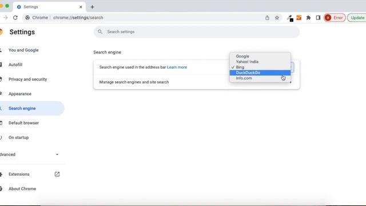The width and height of the screenshot is (366, 206).
Task: Choose Bing from the dropdown list
Action: click(x=260, y=68)
